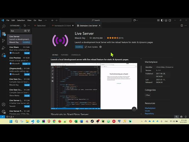Viewport: 189px width, 142px height.
Task: Install the Deprecated Microsoft audio extension
Action: point(27,74)
